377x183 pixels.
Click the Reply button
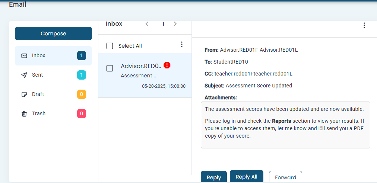[x=213, y=177]
